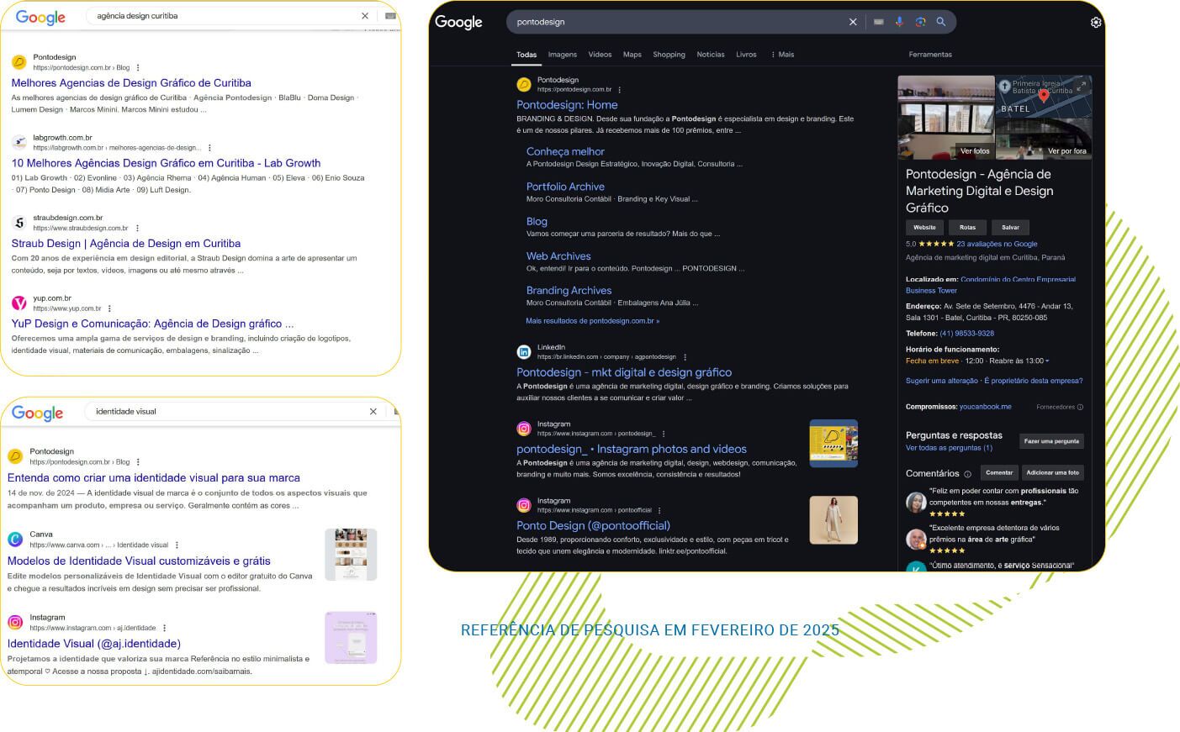This screenshot has height=732, width=1180.
Task: Open the 'Mais' search filters dropdown
Action: pos(782,55)
